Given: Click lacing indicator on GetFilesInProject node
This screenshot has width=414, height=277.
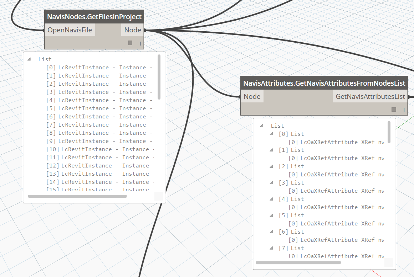Looking at the screenshot, I should pyautogui.click(x=140, y=43).
